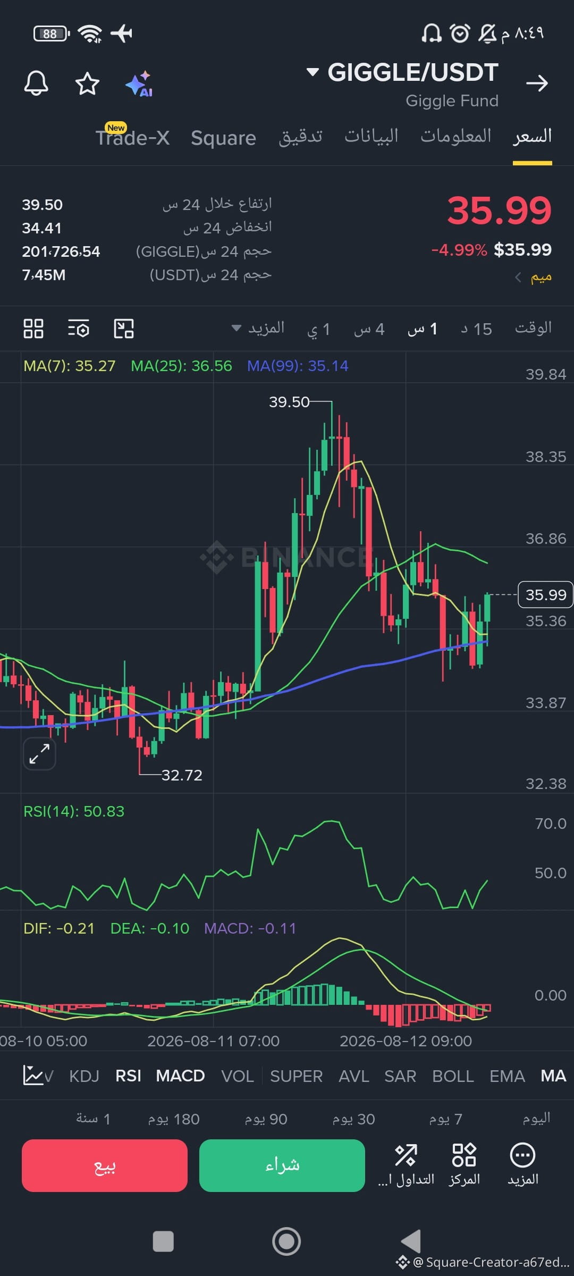Viewport: 574px width, 1276px height.
Task: Switch to the Trade-X tab
Action: [132, 138]
